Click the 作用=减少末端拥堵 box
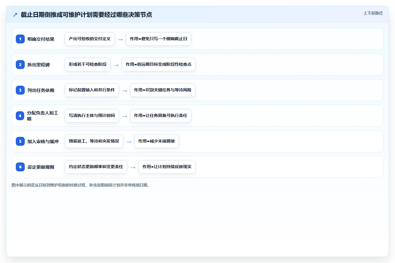The height and width of the screenshot is (263, 395). pos(157,141)
